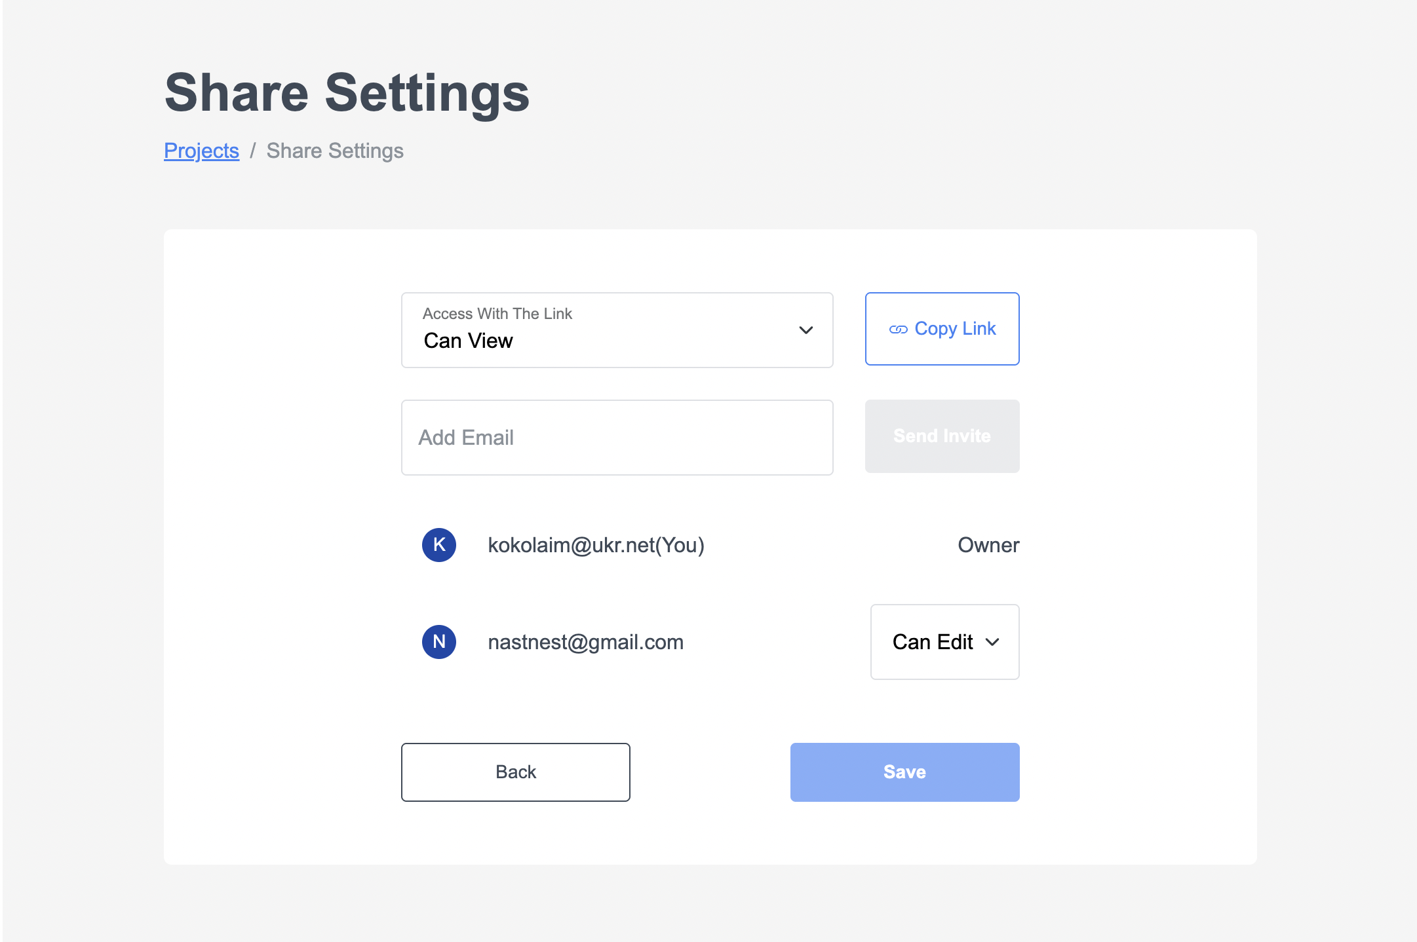The height and width of the screenshot is (942, 1417).
Task: Click the Save button
Action: pyautogui.click(x=904, y=772)
